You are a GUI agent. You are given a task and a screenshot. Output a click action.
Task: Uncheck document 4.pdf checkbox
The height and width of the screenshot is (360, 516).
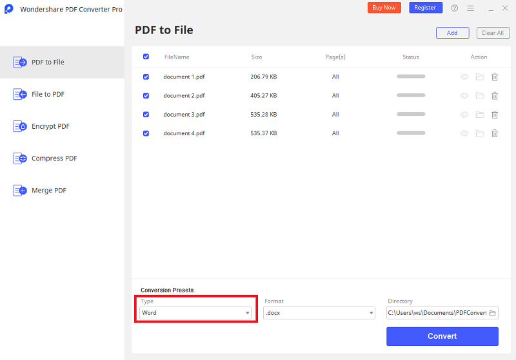click(x=146, y=133)
